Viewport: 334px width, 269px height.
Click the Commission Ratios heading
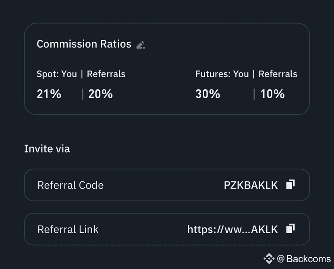[84, 44]
